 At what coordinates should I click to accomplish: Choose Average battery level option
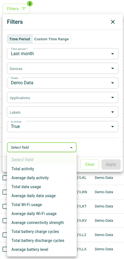(x=42, y=249)
